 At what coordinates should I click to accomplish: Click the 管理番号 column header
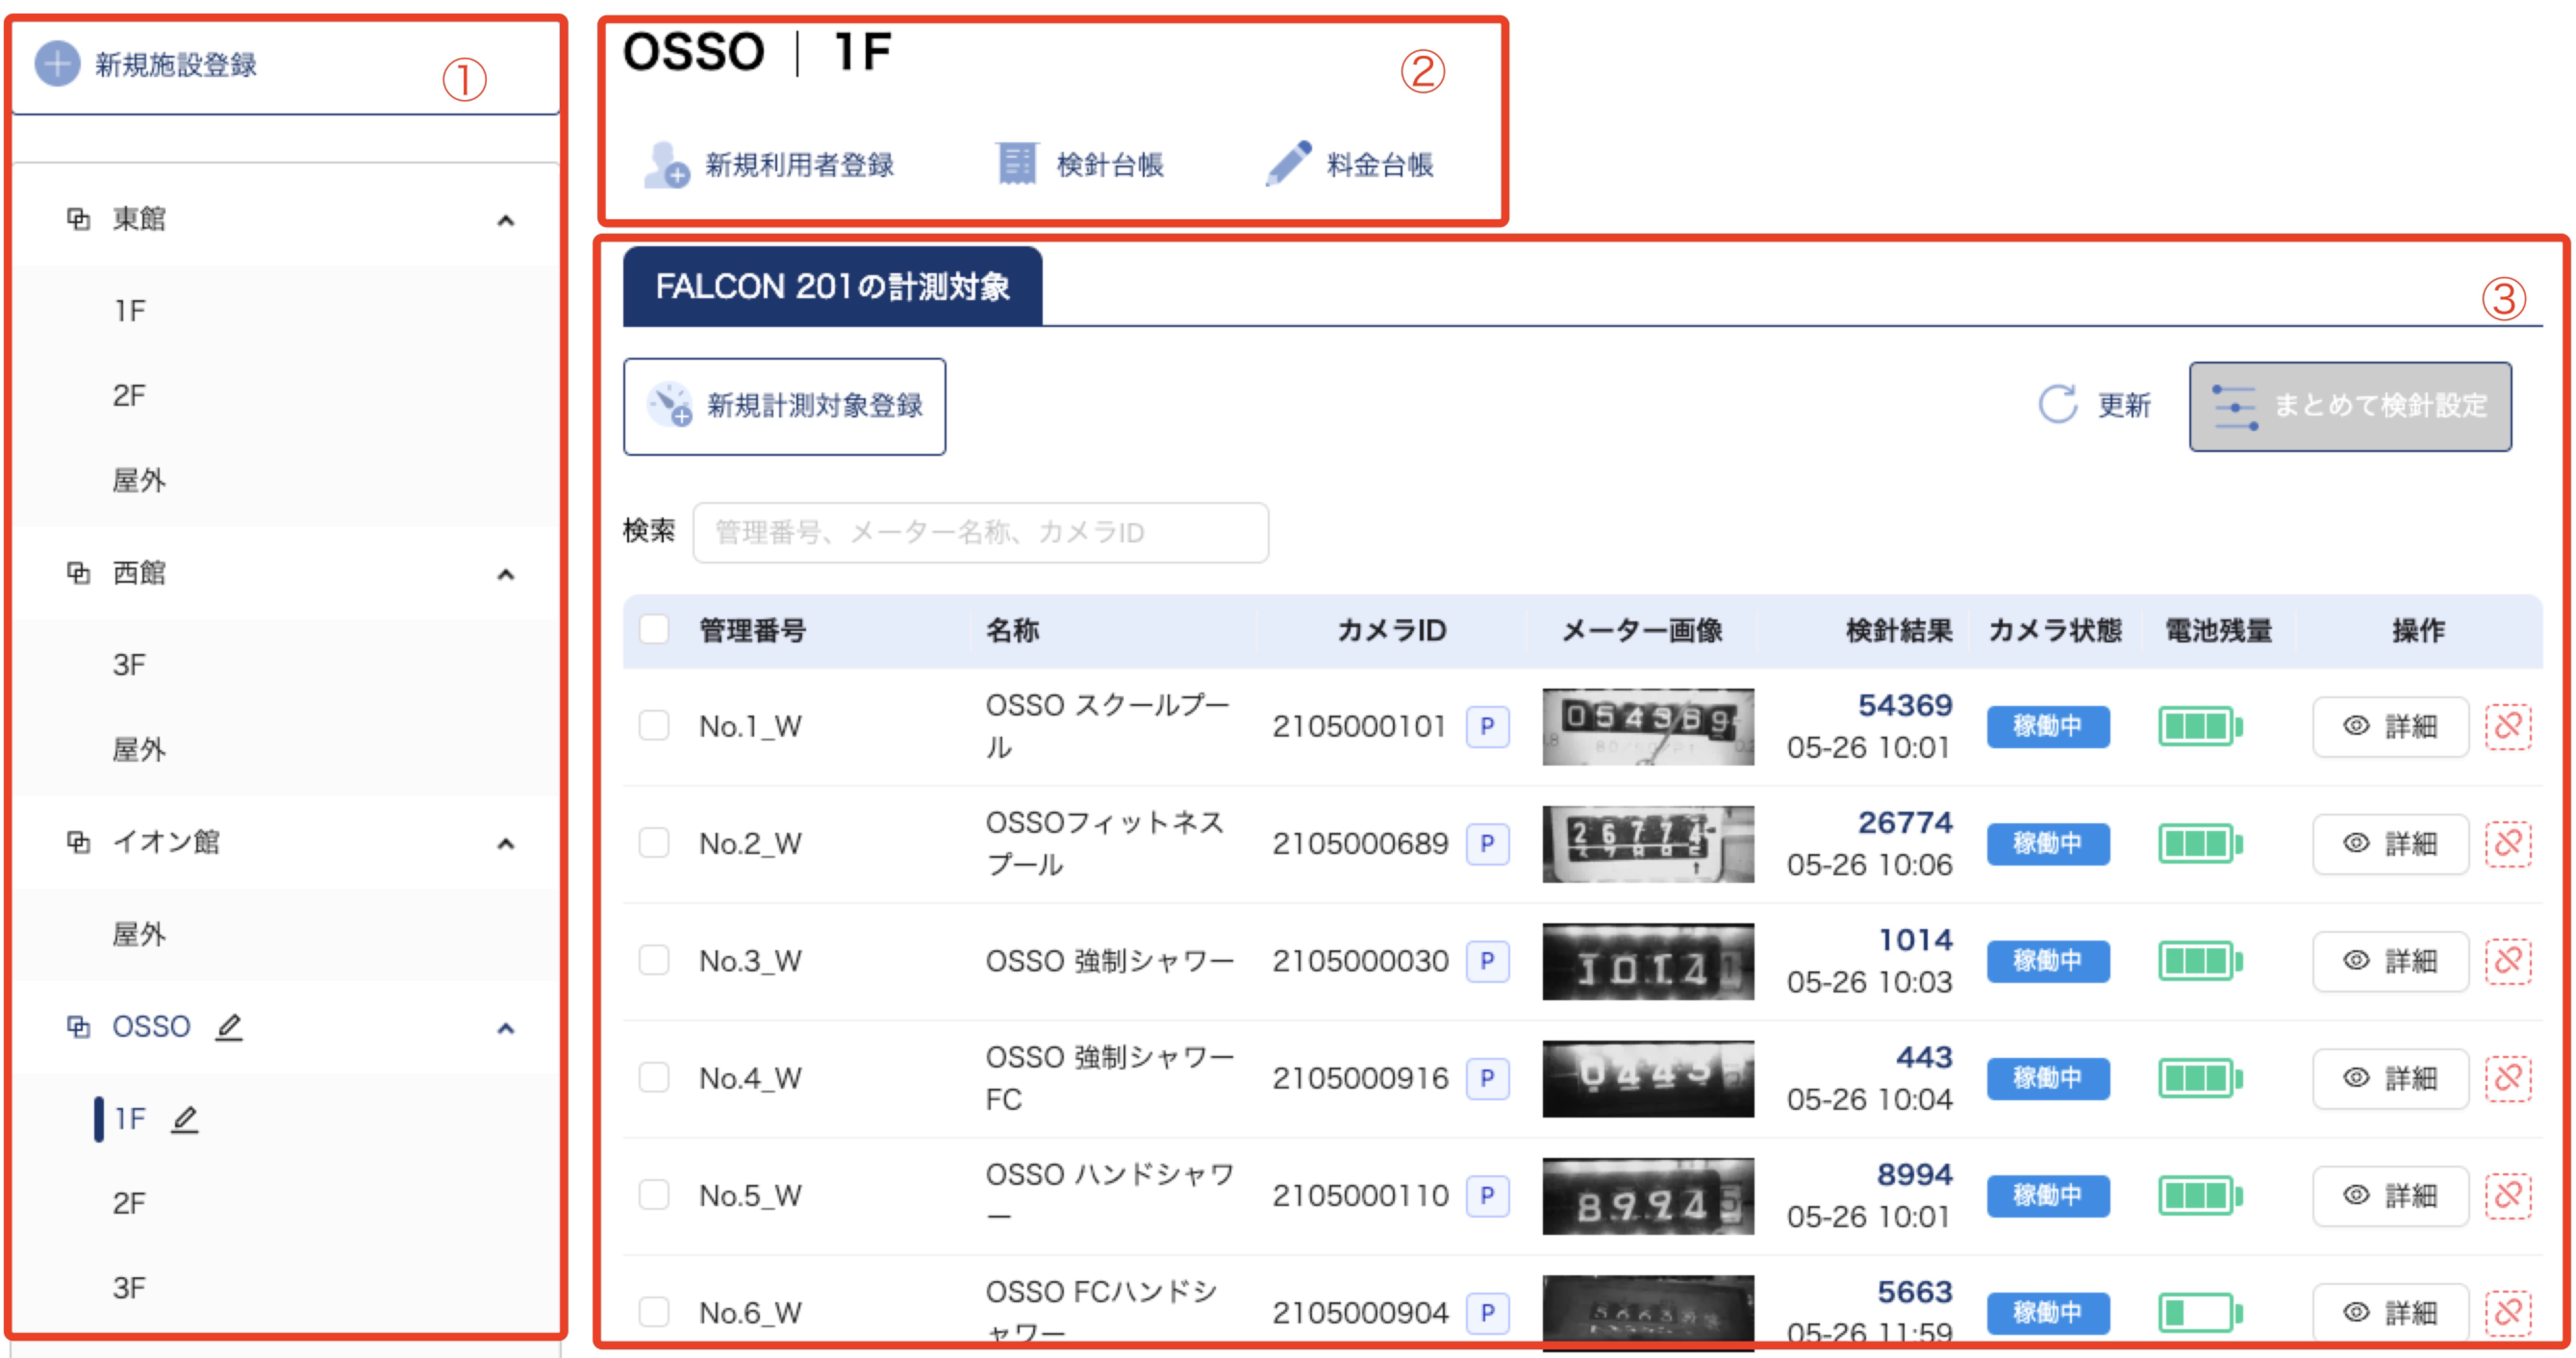[752, 630]
